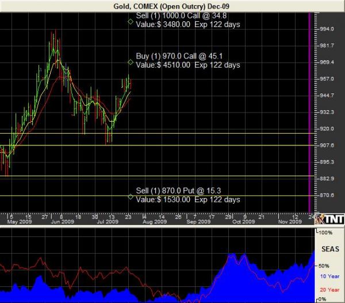345x303 pixels.
Task: Click the chart title Gold, COMEX Dec-09
Action: [x=172, y=5]
